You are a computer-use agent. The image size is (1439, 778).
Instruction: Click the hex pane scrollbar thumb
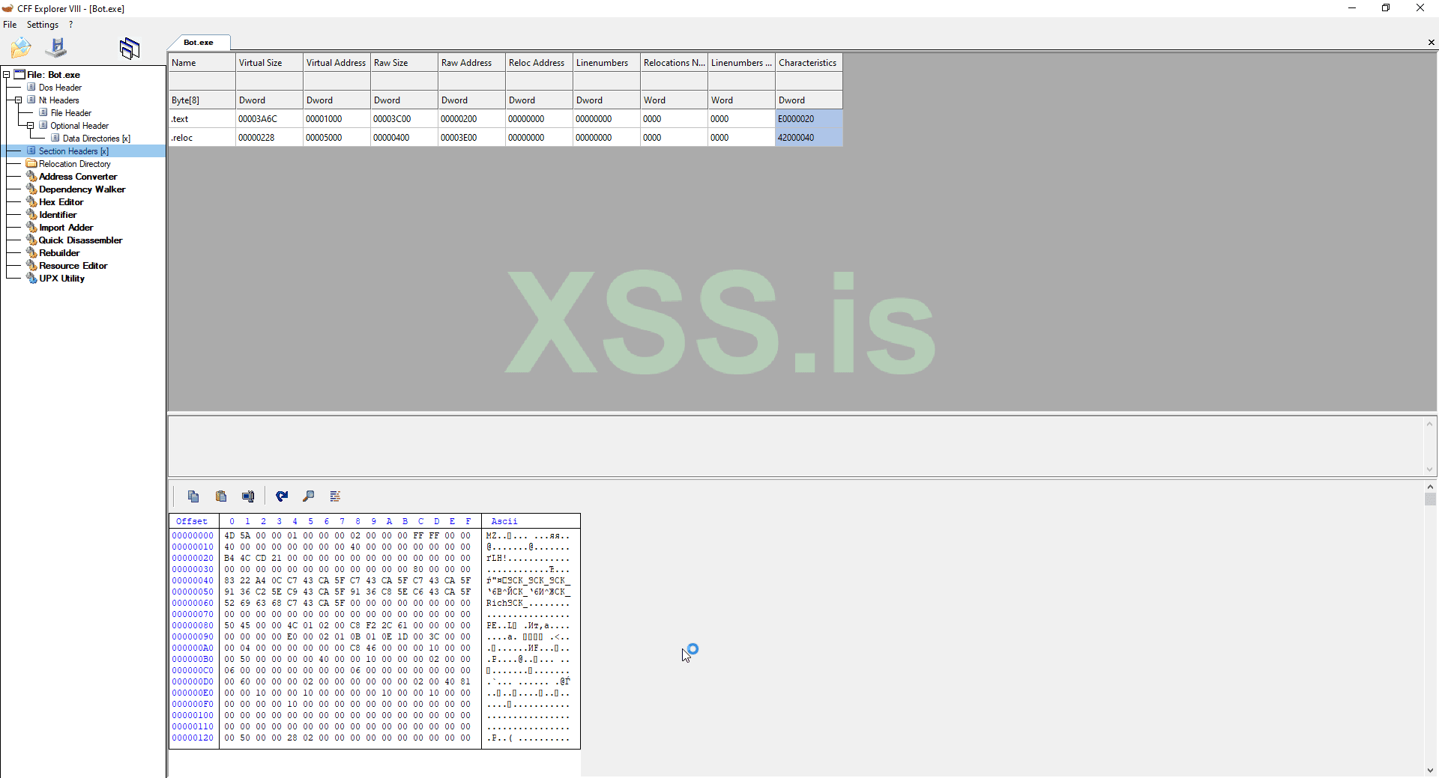(1430, 499)
